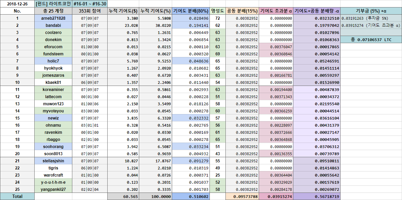Select account name muwon123
402x200 pixels.
(x=53, y=104)
